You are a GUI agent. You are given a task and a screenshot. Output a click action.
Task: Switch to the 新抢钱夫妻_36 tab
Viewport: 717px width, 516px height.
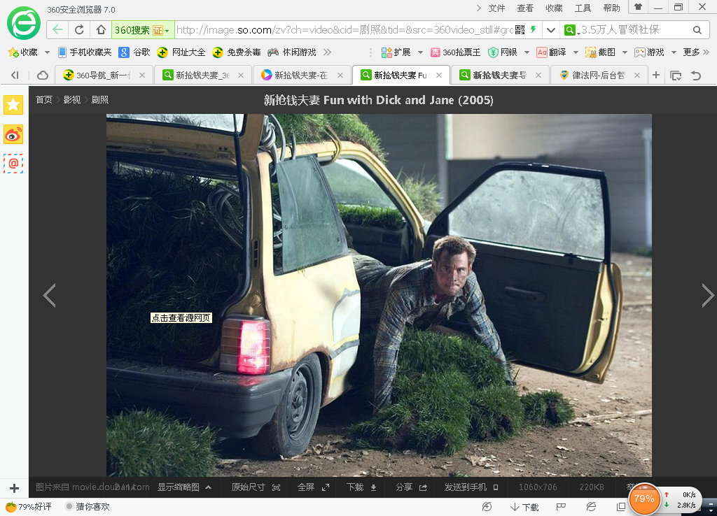click(x=203, y=75)
